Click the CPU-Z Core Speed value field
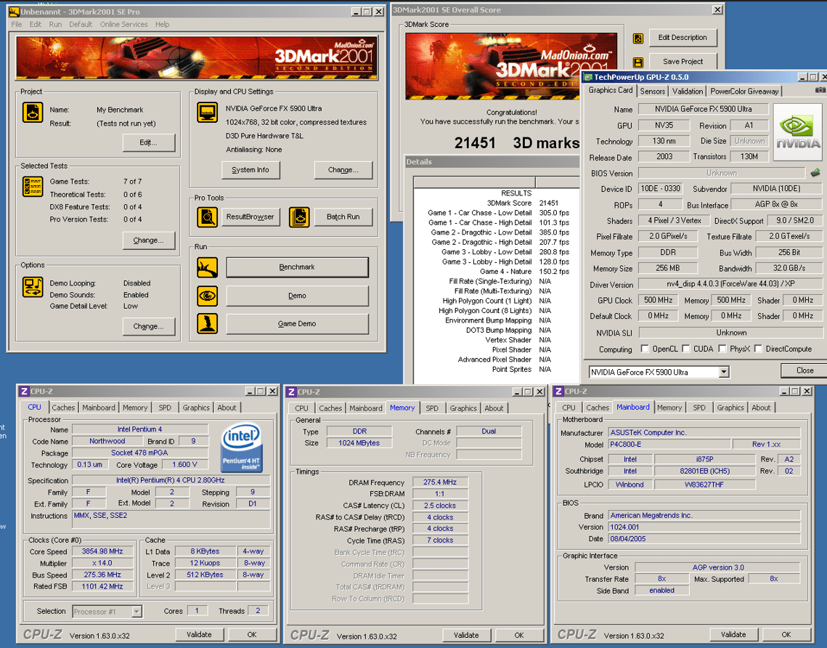Image resolution: width=827 pixels, height=648 pixels. click(102, 551)
